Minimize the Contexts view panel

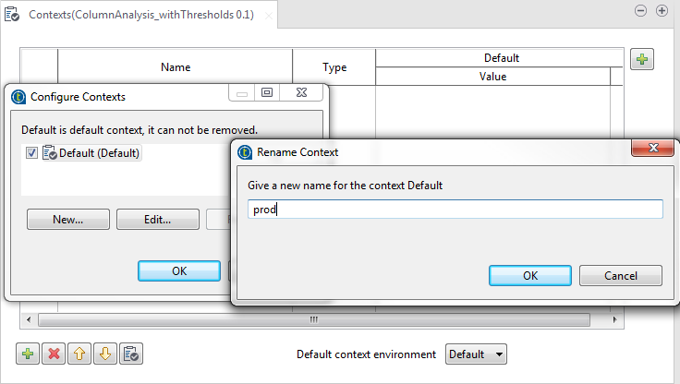coord(640,11)
